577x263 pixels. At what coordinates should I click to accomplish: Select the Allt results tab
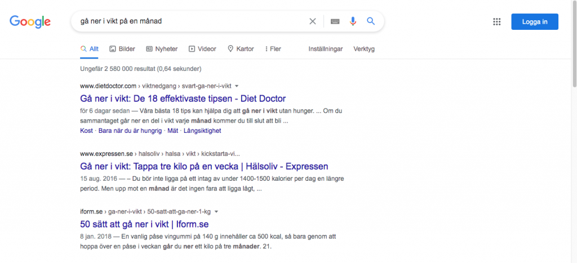click(x=90, y=49)
